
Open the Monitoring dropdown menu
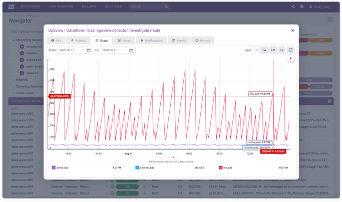(31, 7)
